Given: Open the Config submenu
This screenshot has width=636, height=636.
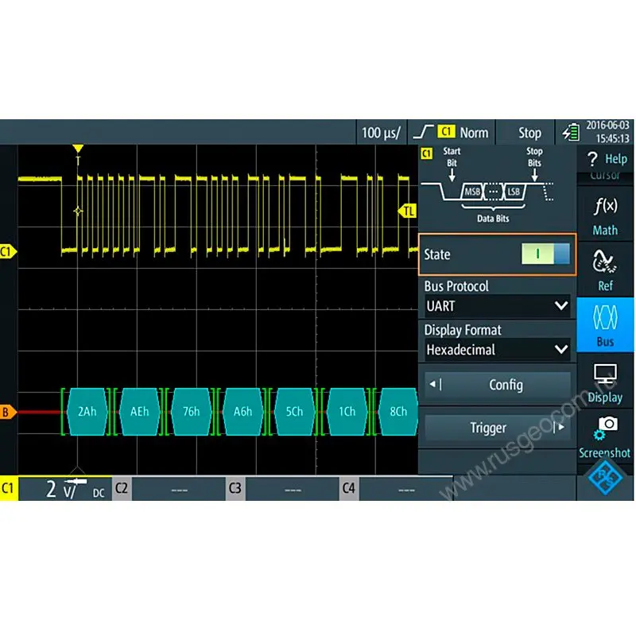Looking at the screenshot, I should coord(497,385).
